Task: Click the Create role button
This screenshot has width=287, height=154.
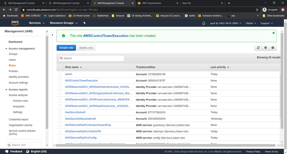Action: click(x=66, y=48)
